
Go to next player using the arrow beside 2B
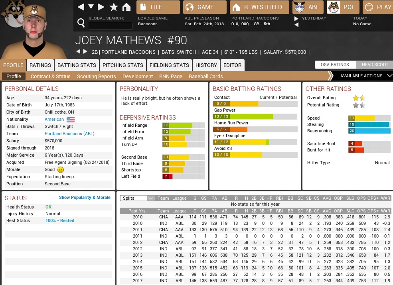point(85,52)
